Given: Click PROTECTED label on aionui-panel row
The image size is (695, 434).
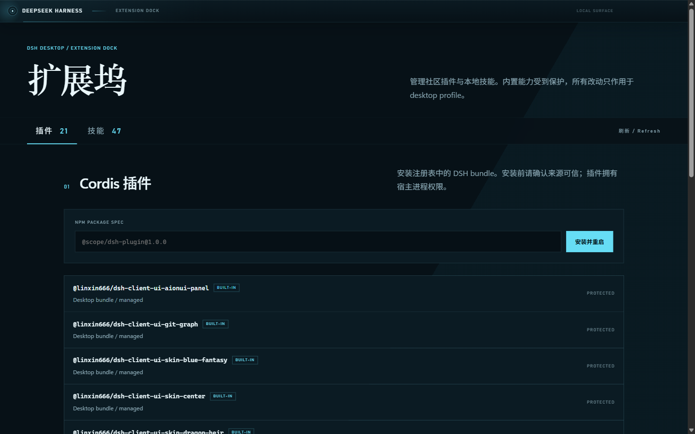Looking at the screenshot, I should coord(600,293).
